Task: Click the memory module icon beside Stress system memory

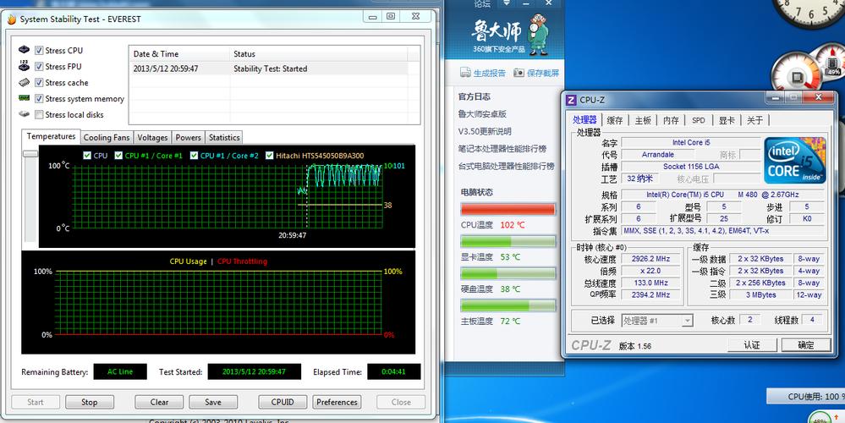Action: pos(24,98)
